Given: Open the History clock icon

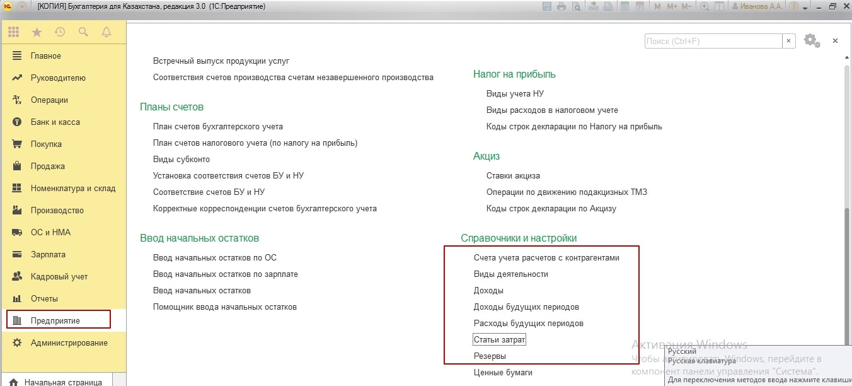Looking at the screenshot, I should (60, 32).
